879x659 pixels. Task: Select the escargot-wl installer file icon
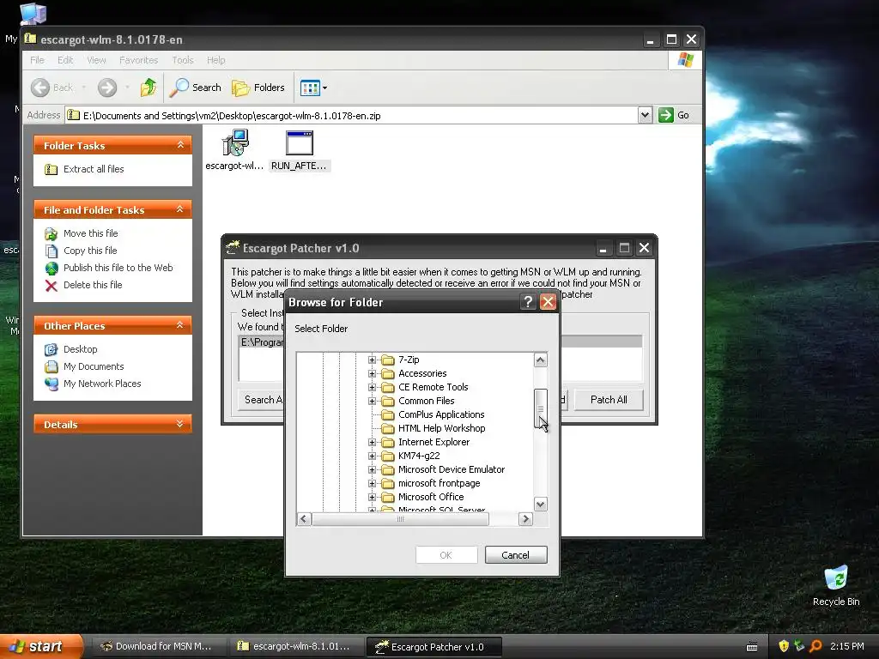(x=235, y=143)
